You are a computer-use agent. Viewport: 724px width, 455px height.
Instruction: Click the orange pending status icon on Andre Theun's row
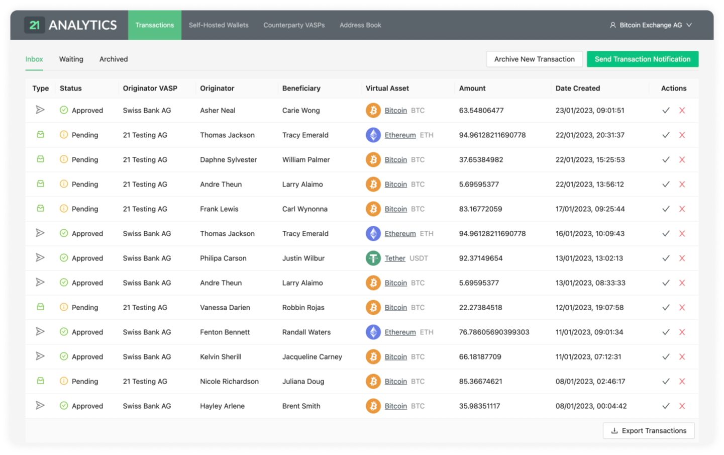64,184
